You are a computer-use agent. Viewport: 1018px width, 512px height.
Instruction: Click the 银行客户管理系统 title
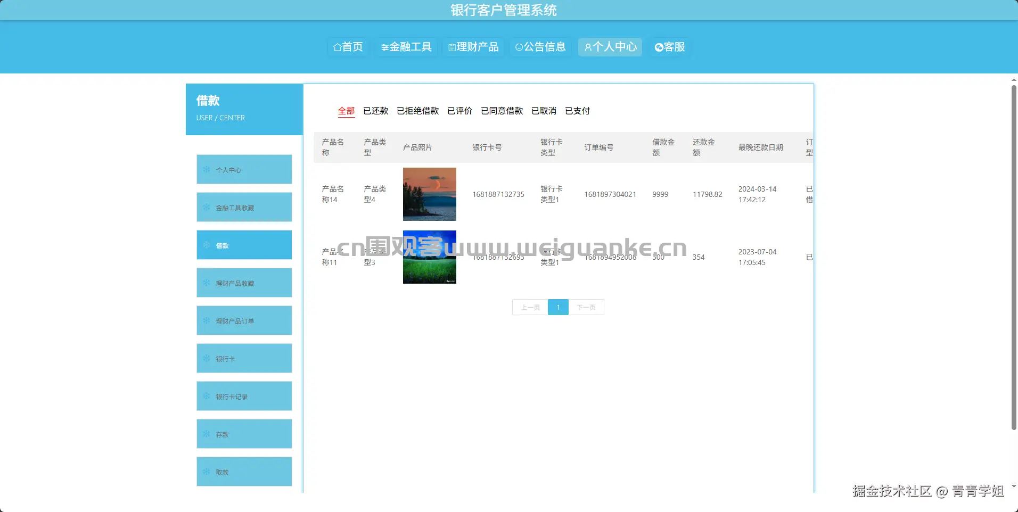[x=504, y=10]
